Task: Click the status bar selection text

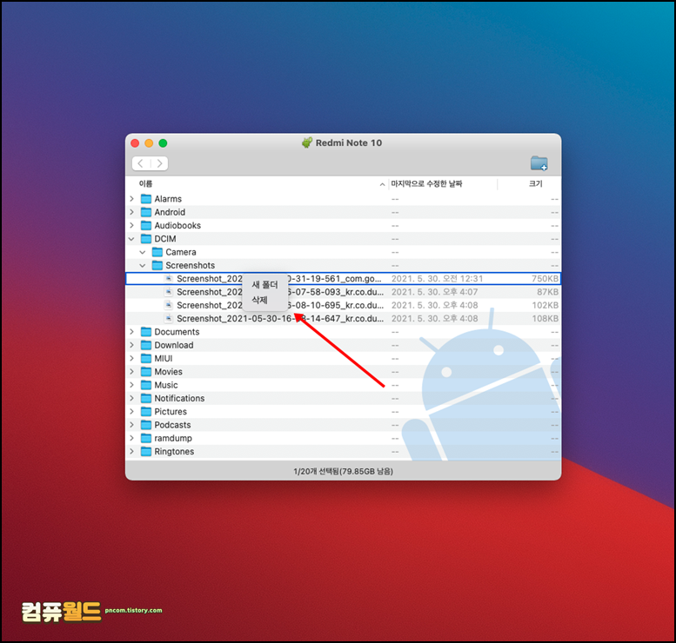Action: pos(343,472)
